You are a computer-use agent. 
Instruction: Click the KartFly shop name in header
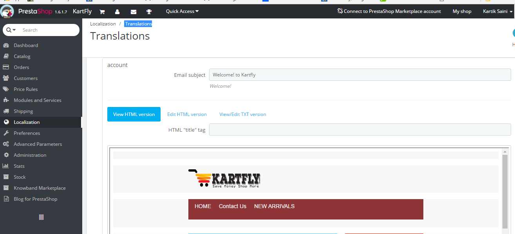[82, 11]
